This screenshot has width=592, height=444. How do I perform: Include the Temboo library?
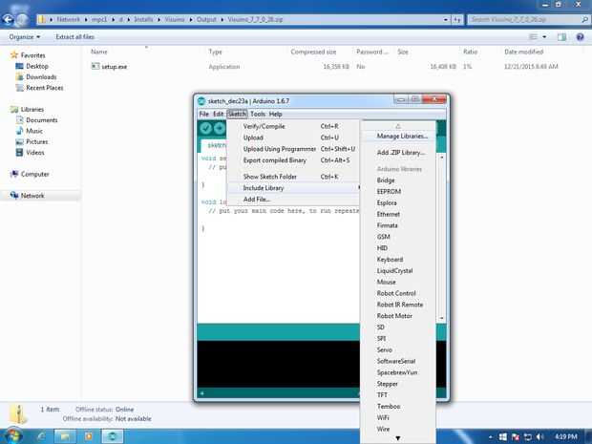pos(398,407)
